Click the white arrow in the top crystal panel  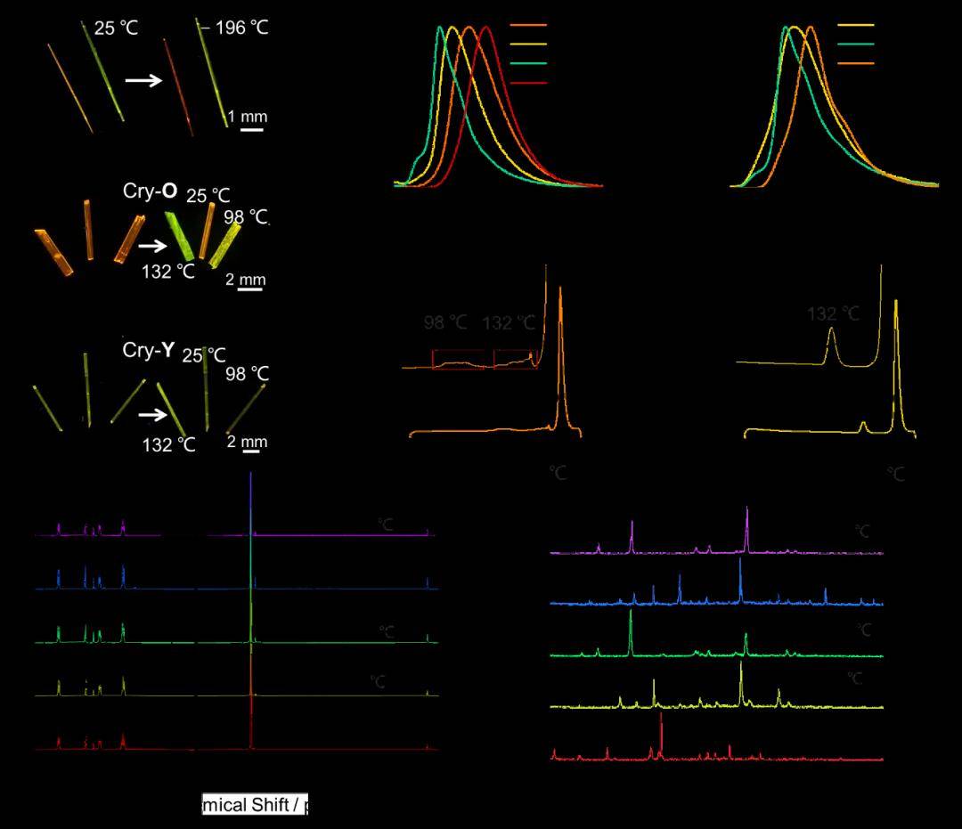pos(143,80)
